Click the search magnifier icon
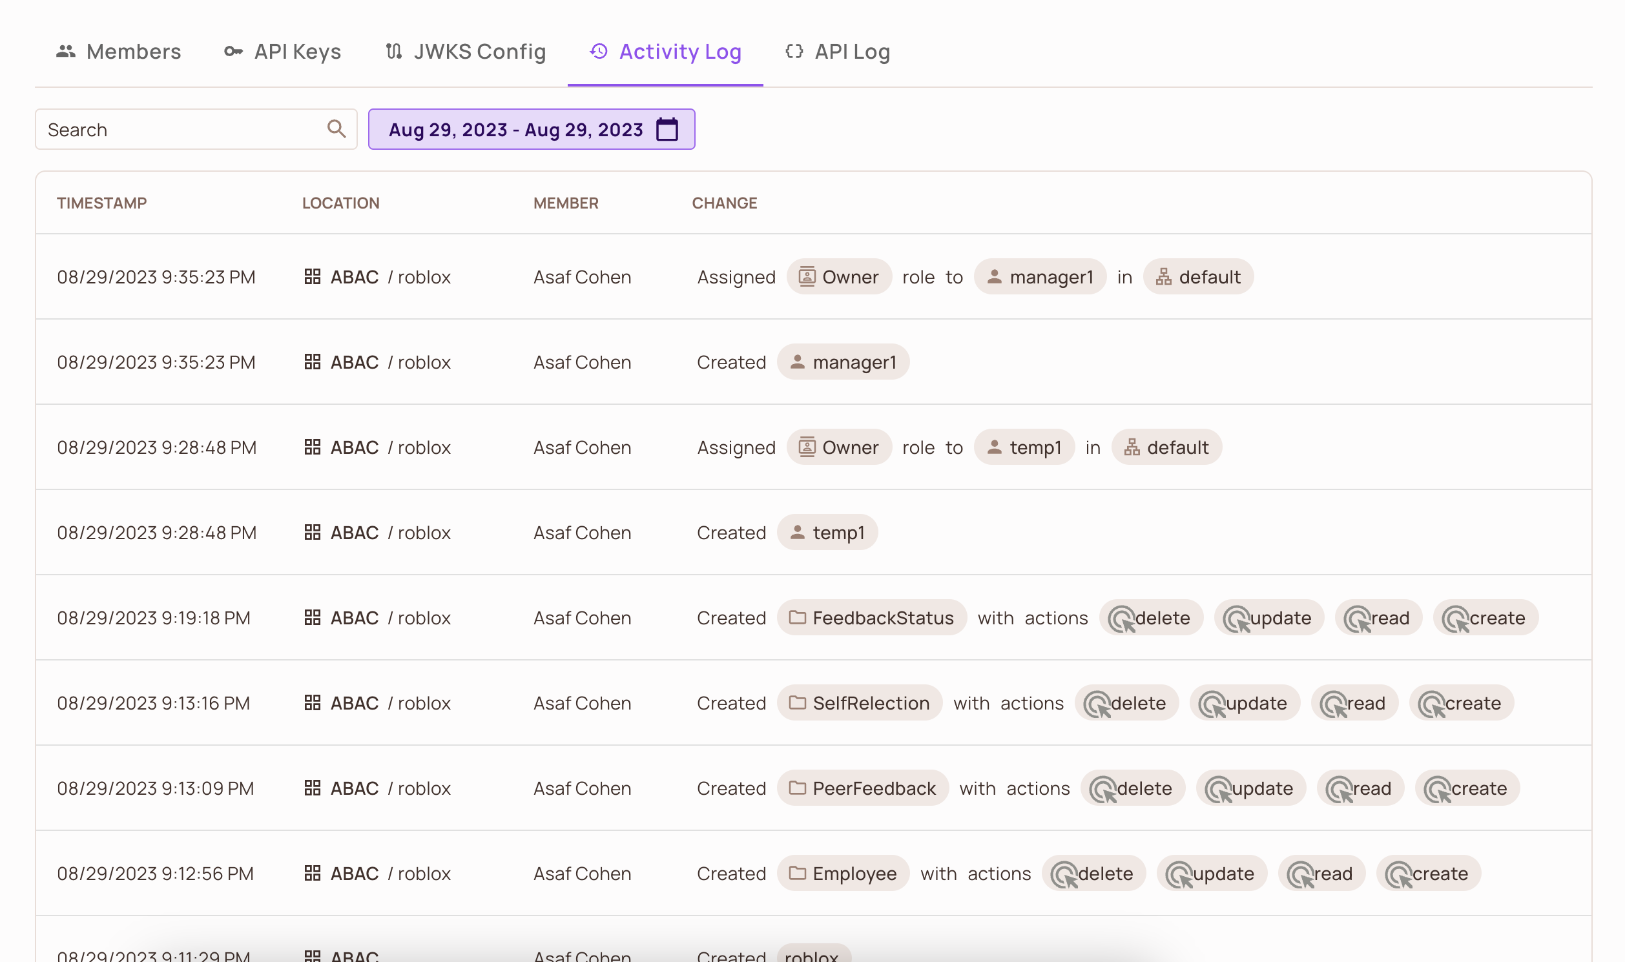The height and width of the screenshot is (962, 1625). (336, 129)
